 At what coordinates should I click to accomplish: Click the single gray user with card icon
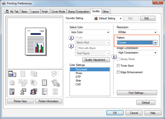click(x=23, y=91)
